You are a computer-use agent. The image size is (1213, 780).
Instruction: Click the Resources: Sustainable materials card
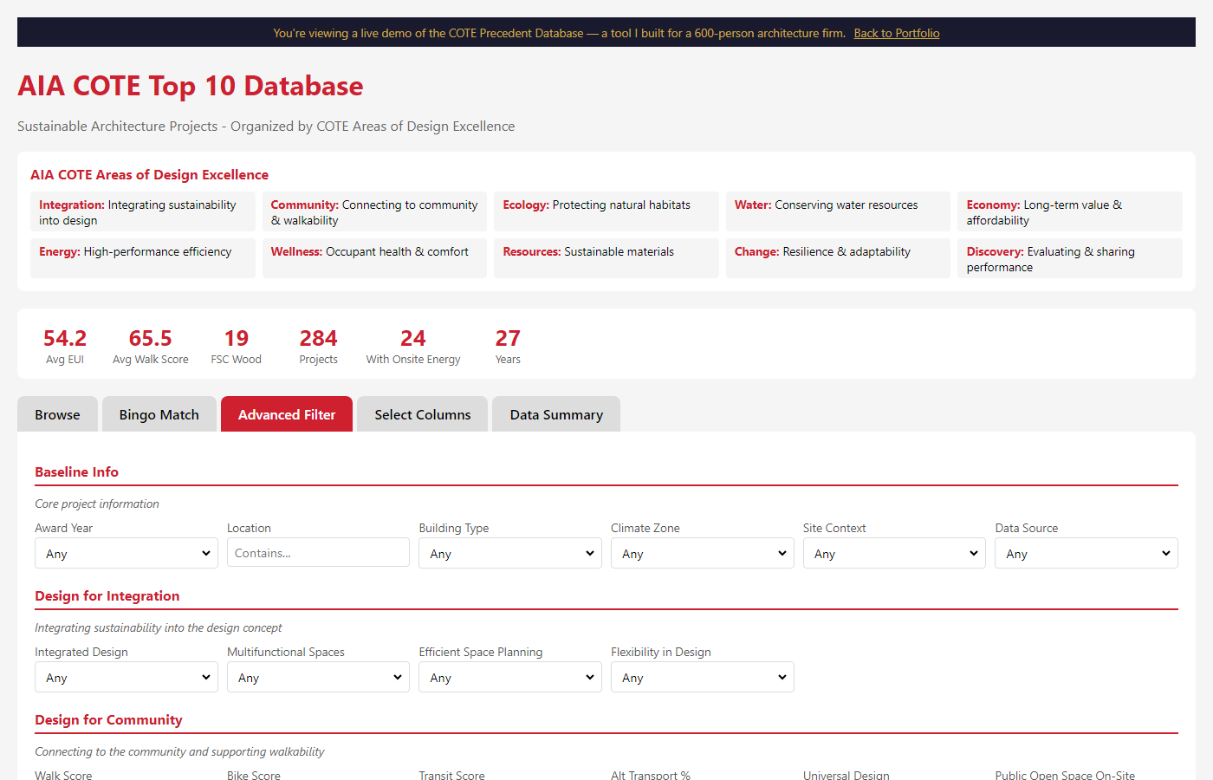coord(606,258)
